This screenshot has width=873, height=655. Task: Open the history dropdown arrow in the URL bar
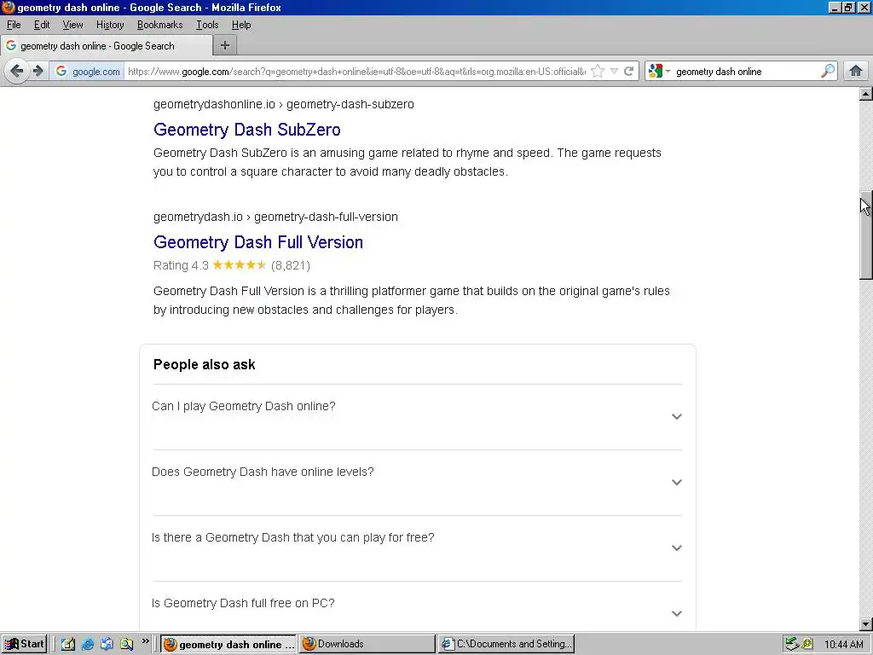pyautogui.click(x=614, y=72)
